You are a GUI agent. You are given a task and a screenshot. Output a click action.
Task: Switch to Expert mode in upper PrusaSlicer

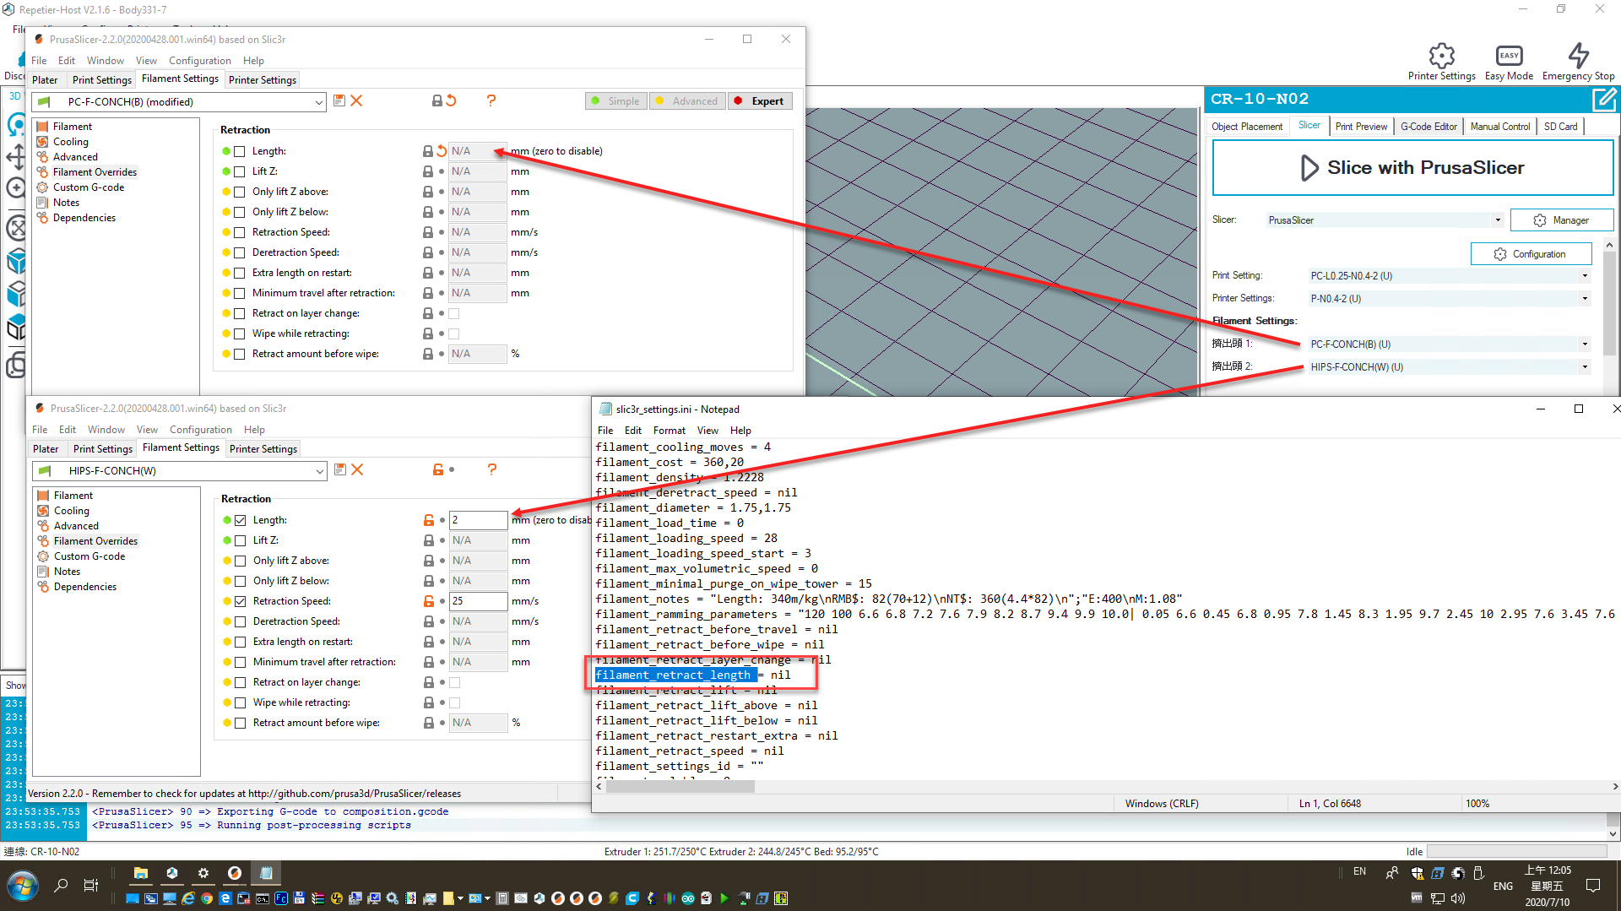pos(760,101)
